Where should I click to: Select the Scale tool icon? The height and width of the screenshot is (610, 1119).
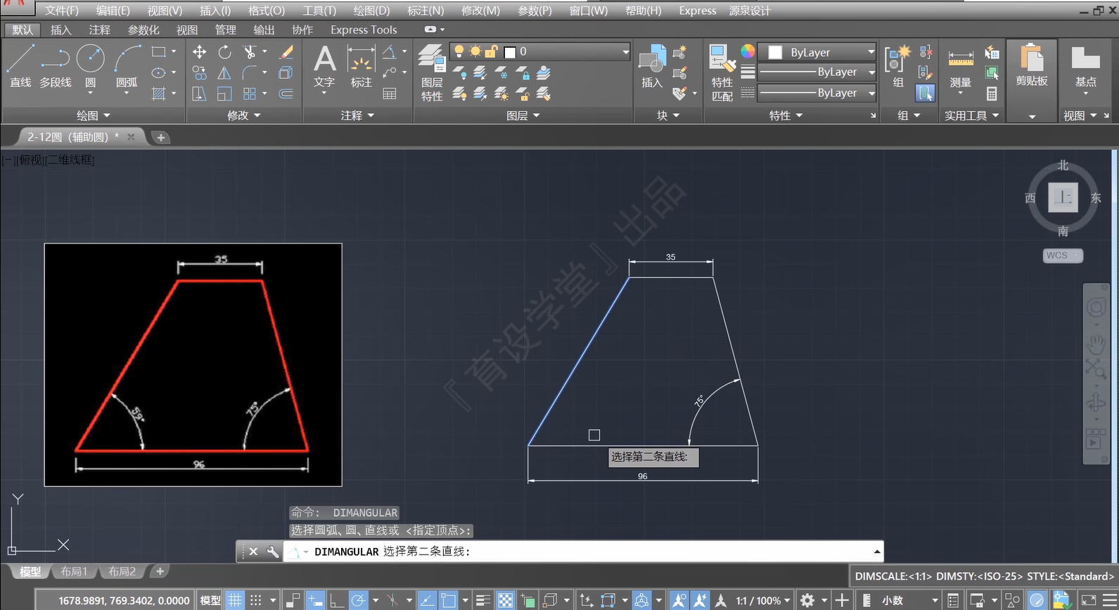click(224, 94)
